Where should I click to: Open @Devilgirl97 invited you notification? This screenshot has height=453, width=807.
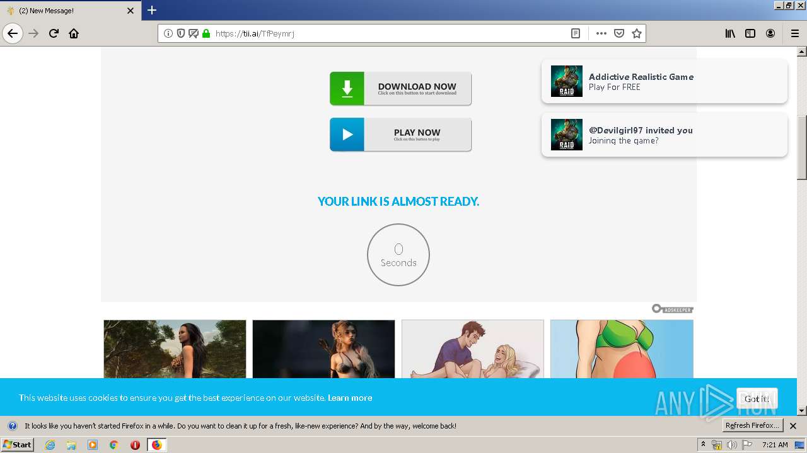tap(665, 135)
